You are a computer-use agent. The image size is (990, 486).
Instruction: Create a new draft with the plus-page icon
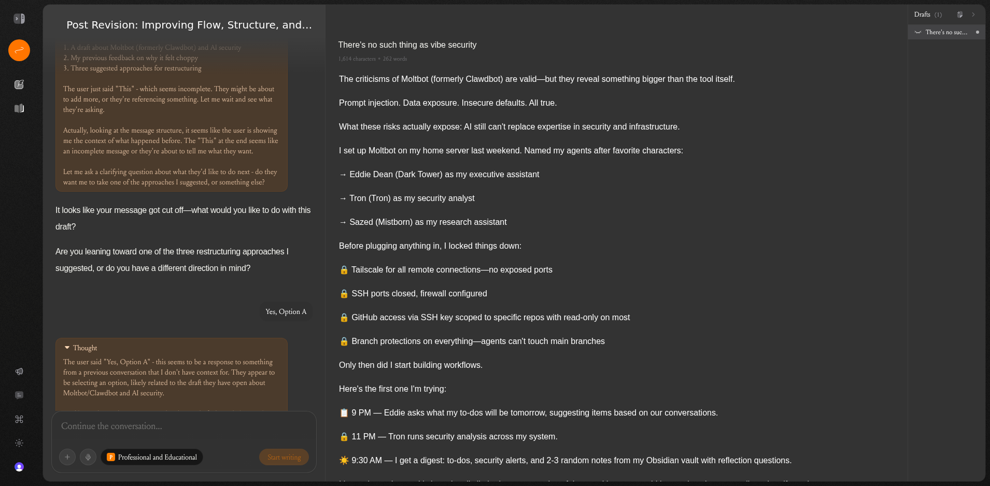[959, 15]
